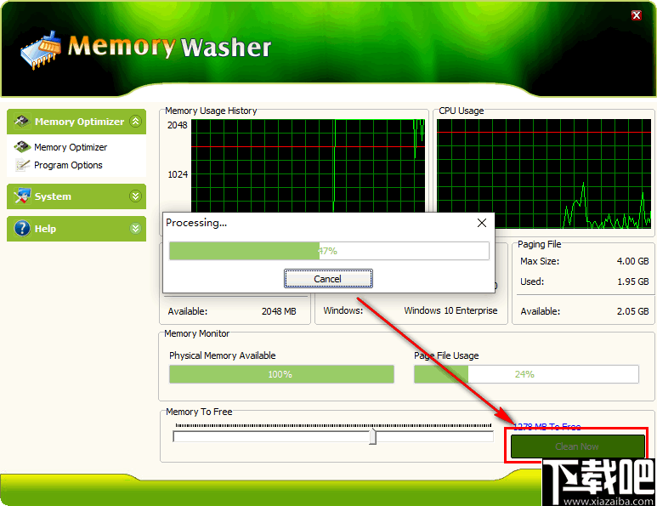Select the Memory Optimizer panel header
The image size is (657, 506).
point(76,122)
